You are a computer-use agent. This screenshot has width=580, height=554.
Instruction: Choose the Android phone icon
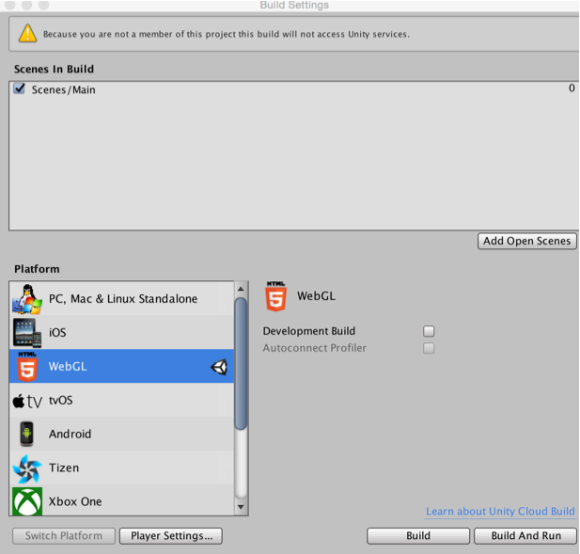pyautogui.click(x=27, y=434)
